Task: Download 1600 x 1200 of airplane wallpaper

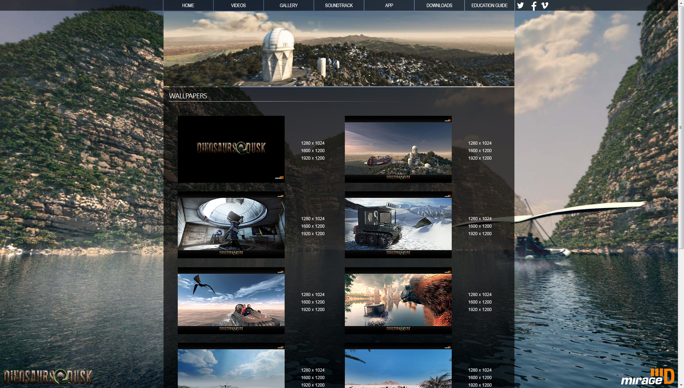Action: (480, 151)
